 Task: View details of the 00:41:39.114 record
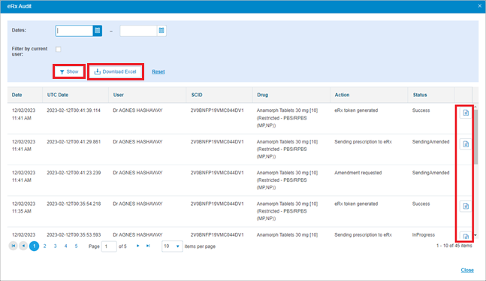pyautogui.click(x=466, y=113)
